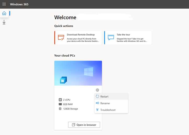Click the "Your cloud PCs" heading
Screen dimensions: 189x135
[x=65, y=55]
